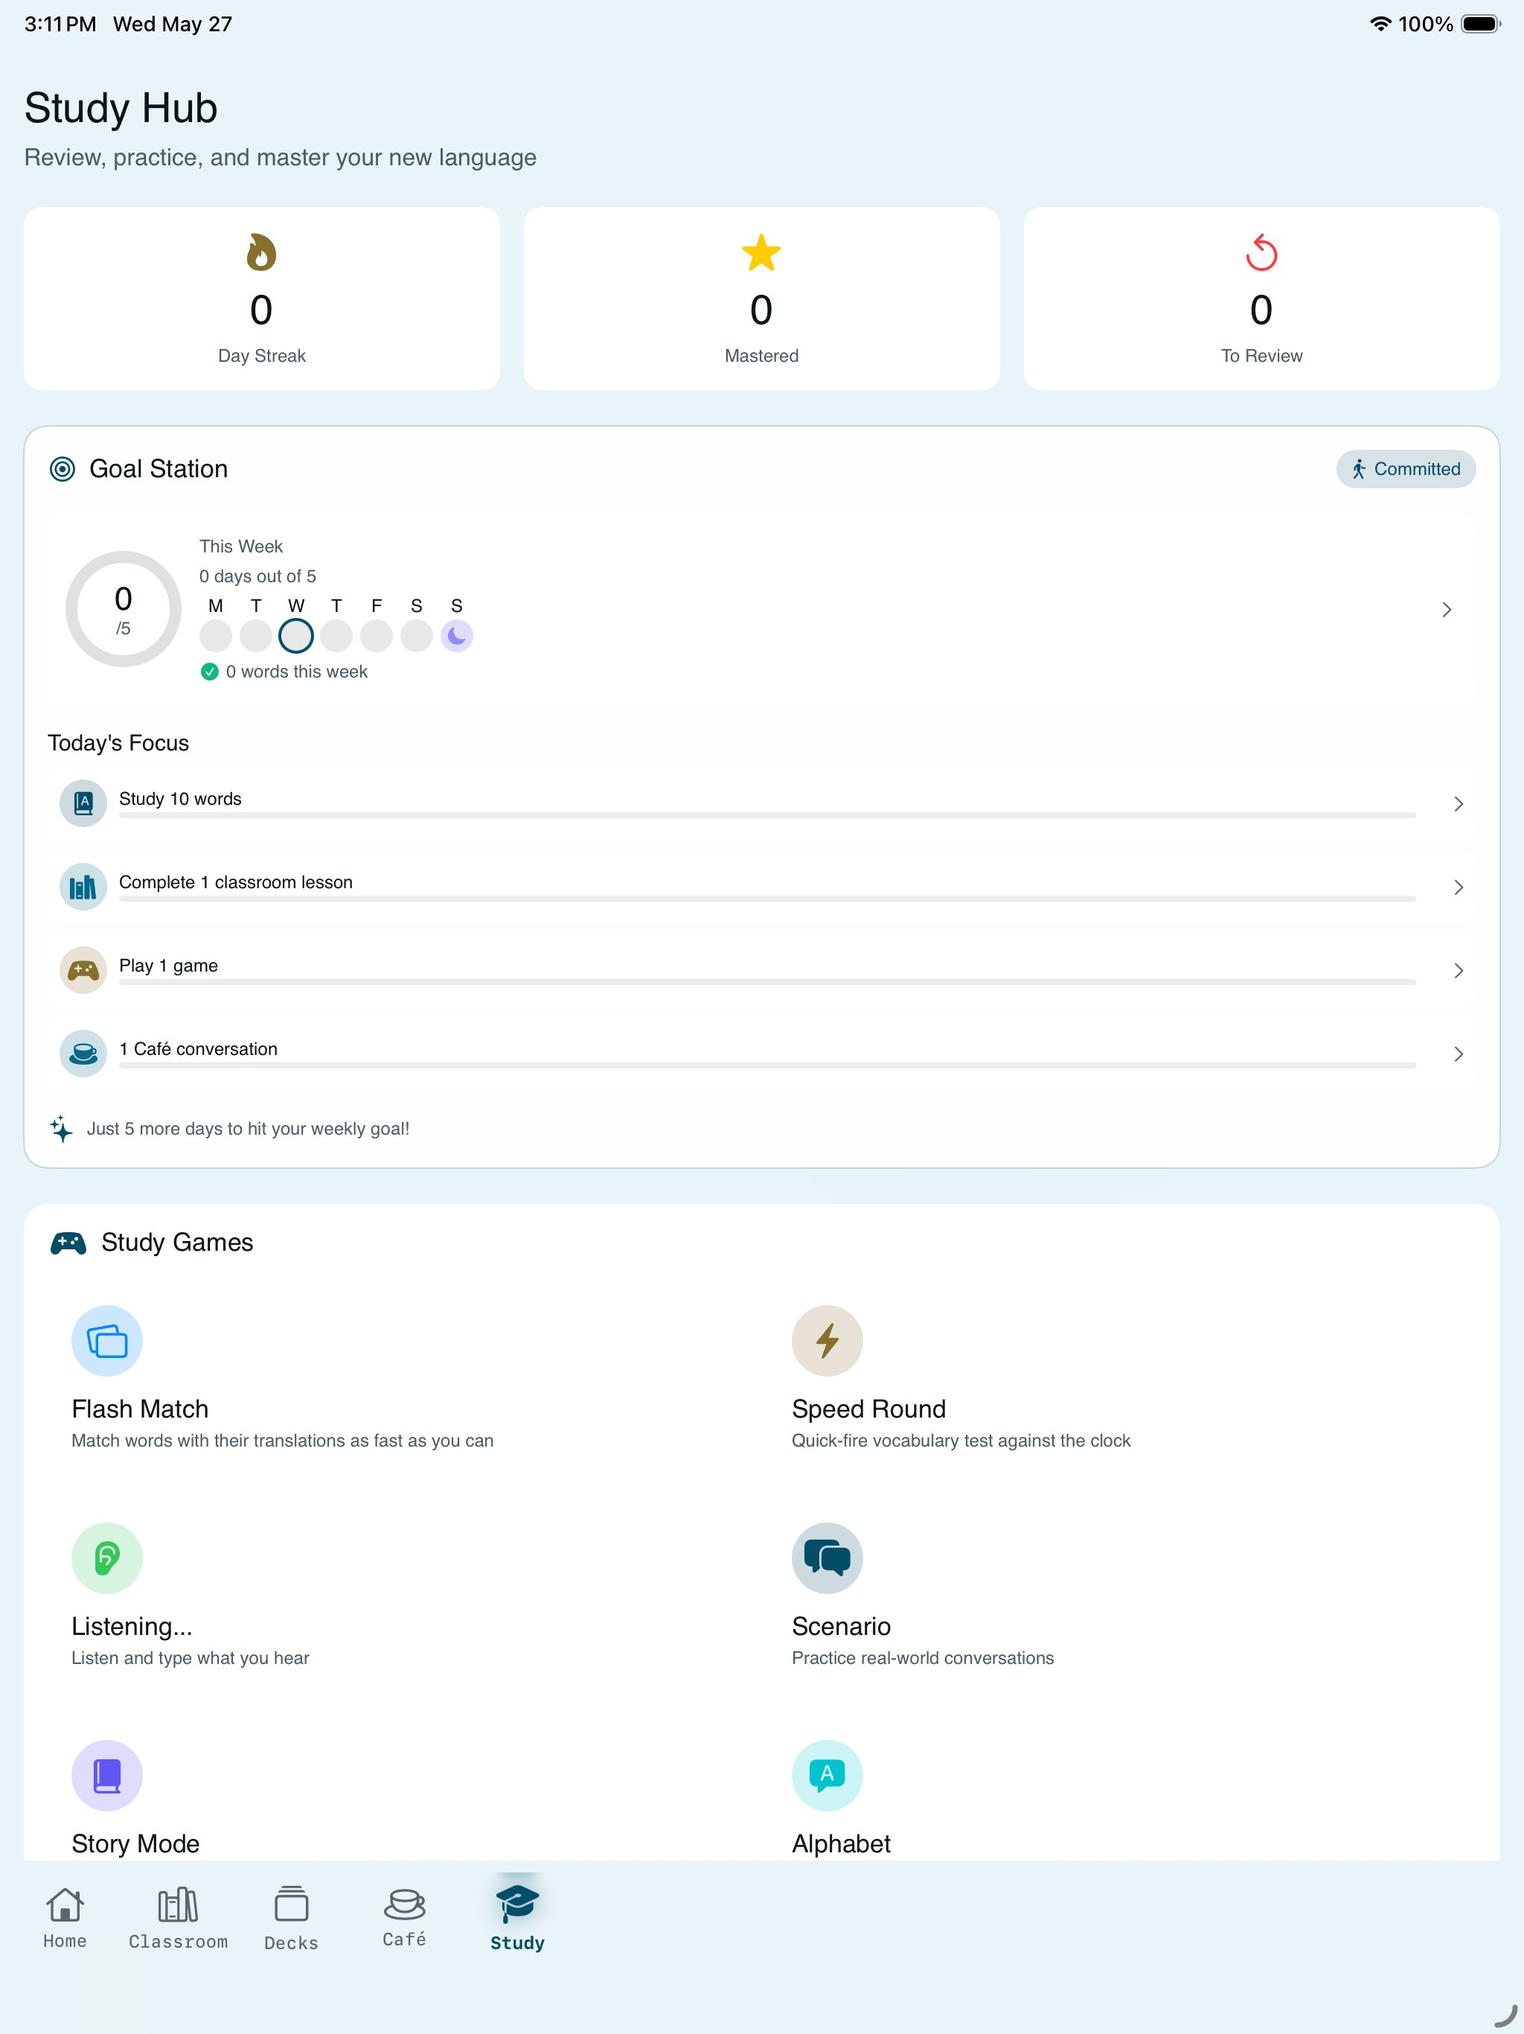Tap the 3:11 PM clock in status bar
1524x2034 pixels.
click(x=60, y=24)
